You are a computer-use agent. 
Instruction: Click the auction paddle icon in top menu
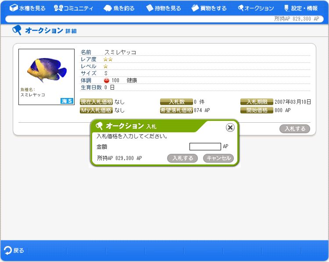[241, 8]
